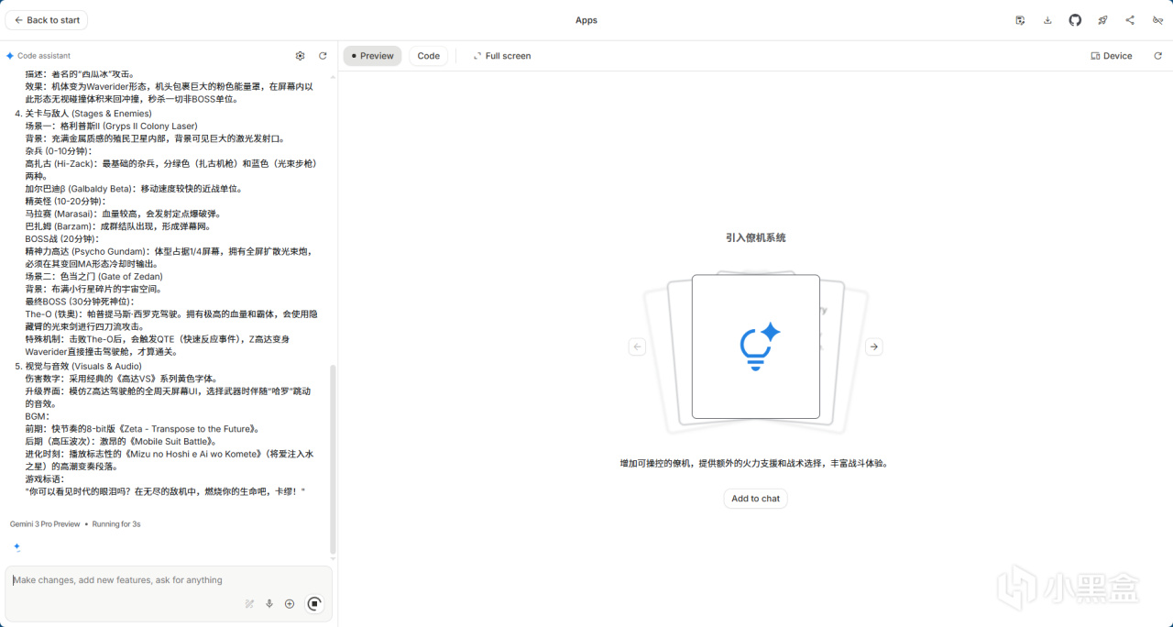Click the blue thinking sparkle indicator
The width and height of the screenshot is (1173, 627).
(x=16, y=547)
